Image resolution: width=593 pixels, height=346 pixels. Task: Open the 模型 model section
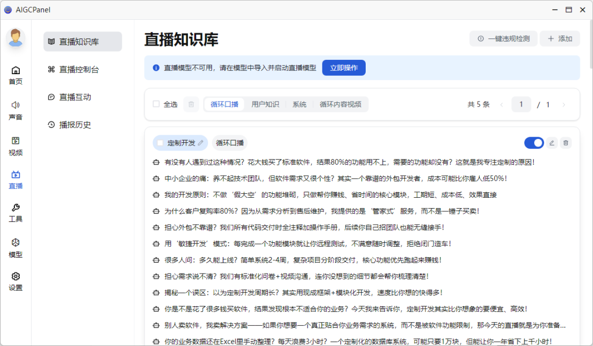pyautogui.click(x=15, y=248)
